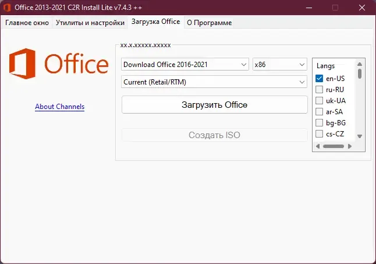Enable the cs-CZ language checkbox
Image resolution: width=376 pixels, height=264 pixels.
tap(319, 133)
